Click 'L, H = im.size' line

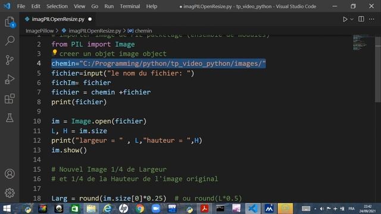[x=79, y=131]
